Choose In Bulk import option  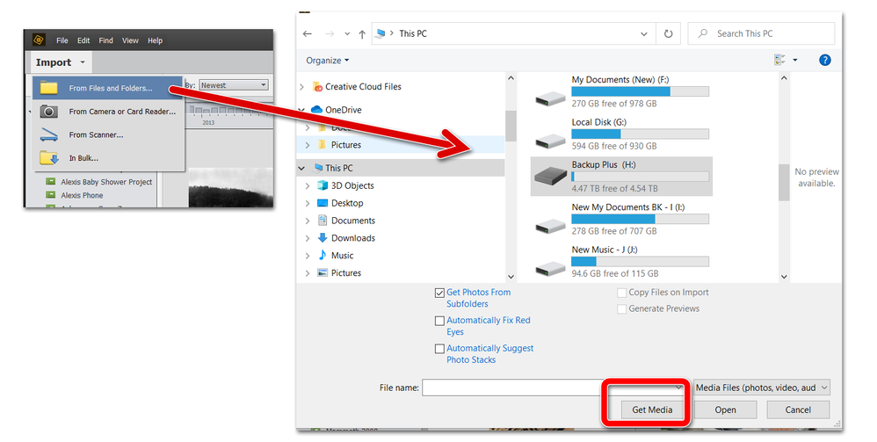click(x=107, y=158)
